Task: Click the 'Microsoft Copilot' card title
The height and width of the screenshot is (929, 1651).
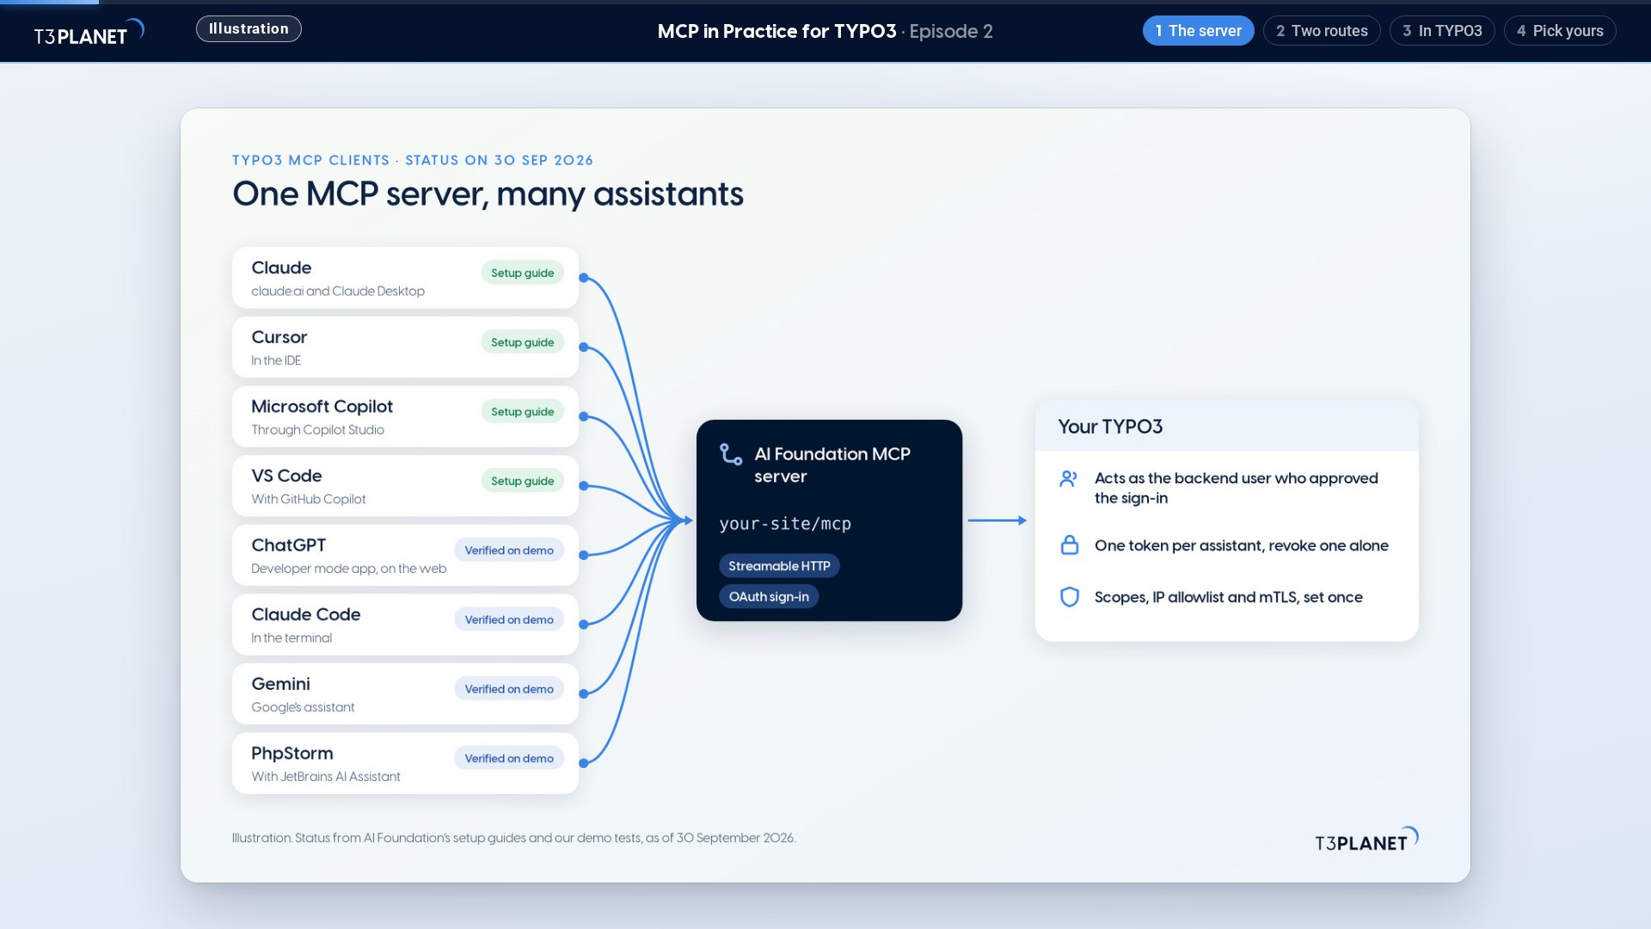Action: pyautogui.click(x=322, y=406)
